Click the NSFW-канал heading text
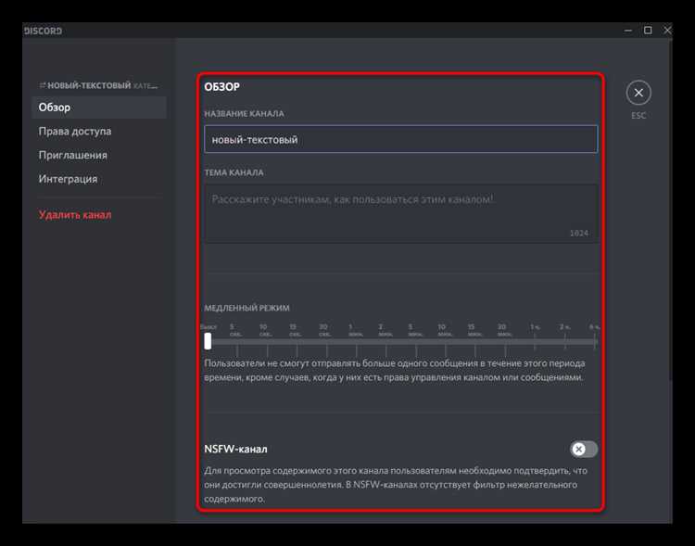 [x=235, y=449]
